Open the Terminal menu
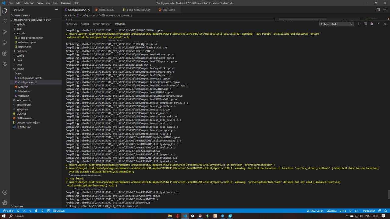 click(x=66, y=3)
